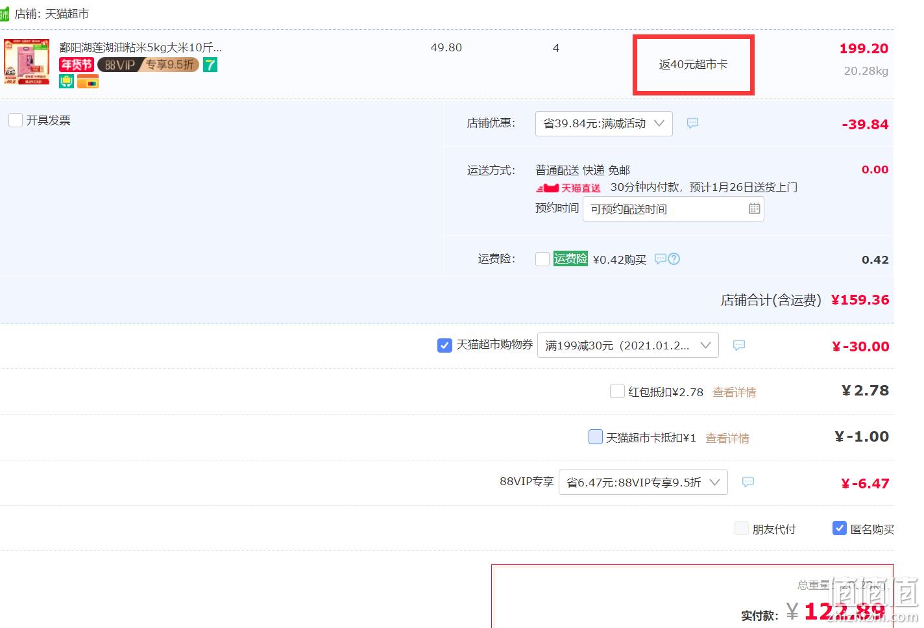Click the 88VIP 专享9.5折 badge
Screen dimensions: 924x628
pos(148,64)
